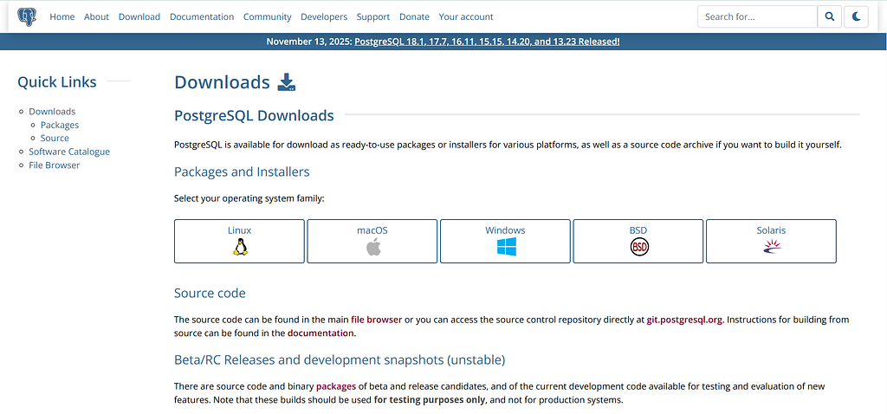Image resolution: width=887 pixels, height=414 pixels.
Task: Open the PostgreSQL 18.1 release announcement link
Action: point(487,42)
